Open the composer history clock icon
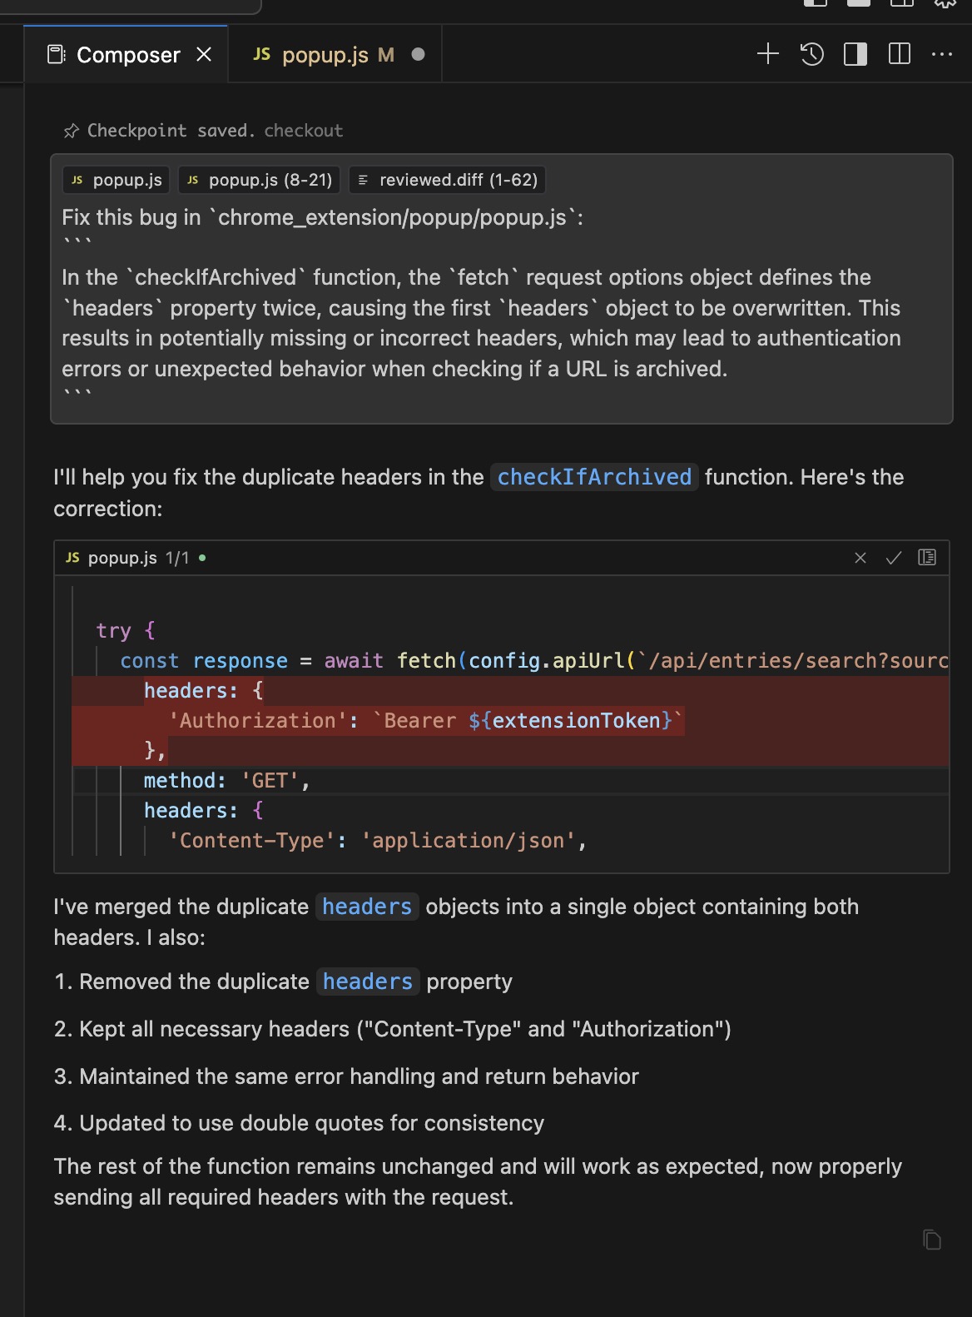The width and height of the screenshot is (972, 1317). [811, 54]
